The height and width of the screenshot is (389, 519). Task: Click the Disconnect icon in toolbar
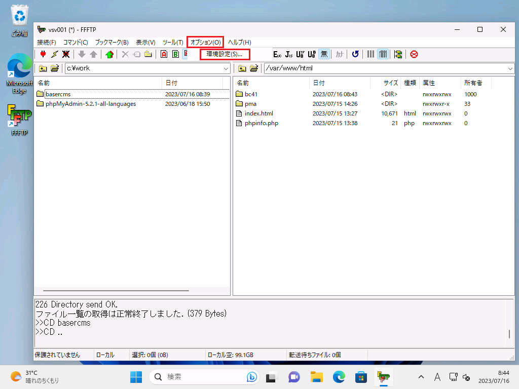point(66,54)
